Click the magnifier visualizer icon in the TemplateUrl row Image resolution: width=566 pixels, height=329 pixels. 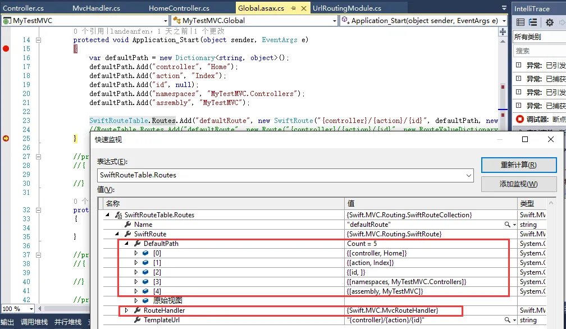point(506,320)
